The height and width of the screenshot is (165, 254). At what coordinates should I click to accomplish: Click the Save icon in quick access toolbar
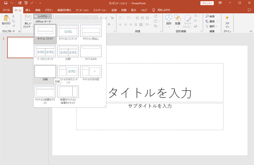tap(6, 3)
